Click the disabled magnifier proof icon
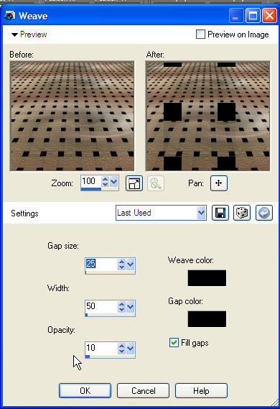 coord(156,183)
